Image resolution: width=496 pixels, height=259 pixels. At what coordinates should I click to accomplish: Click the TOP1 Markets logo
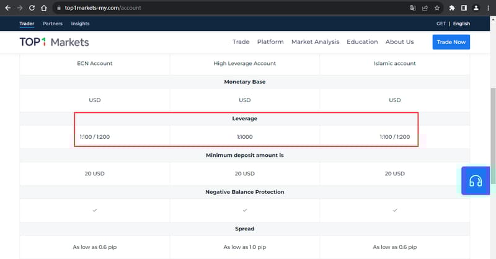click(54, 42)
